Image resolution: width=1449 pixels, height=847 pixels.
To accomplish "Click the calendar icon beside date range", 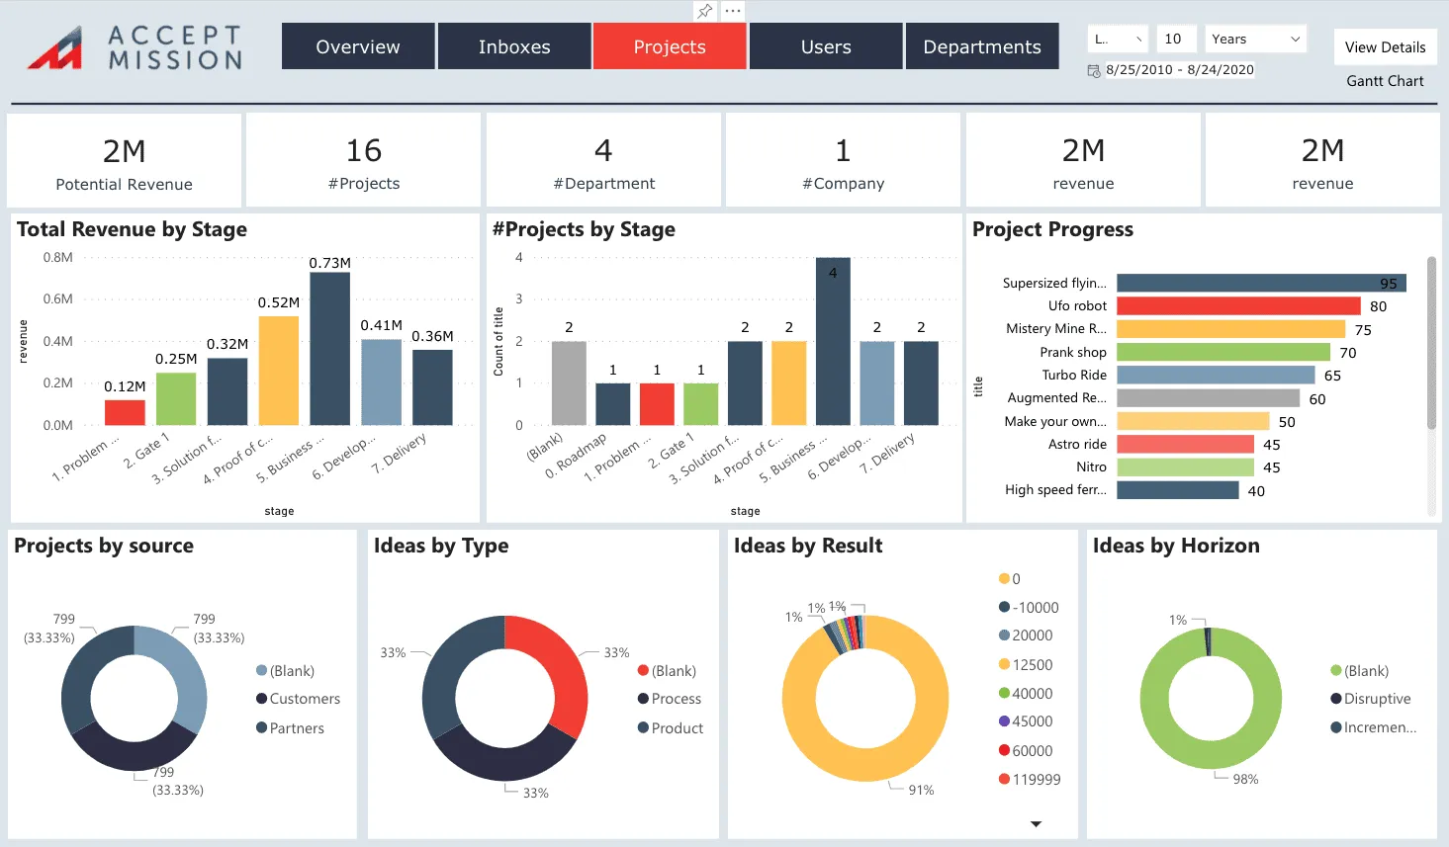I will (x=1094, y=71).
